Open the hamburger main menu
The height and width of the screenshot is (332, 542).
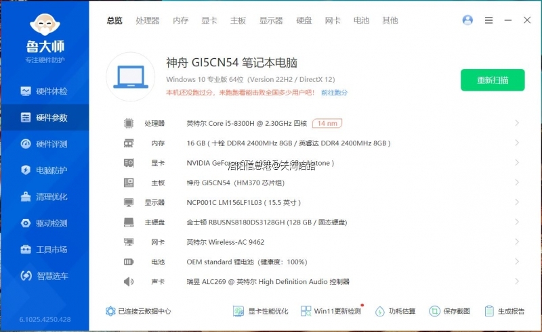[x=488, y=20]
